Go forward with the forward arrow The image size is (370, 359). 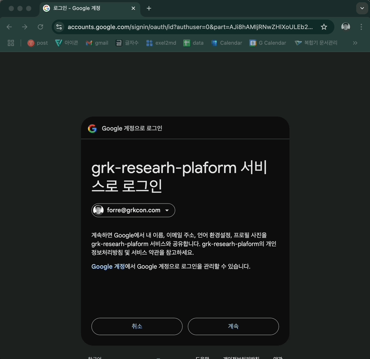pos(25,27)
